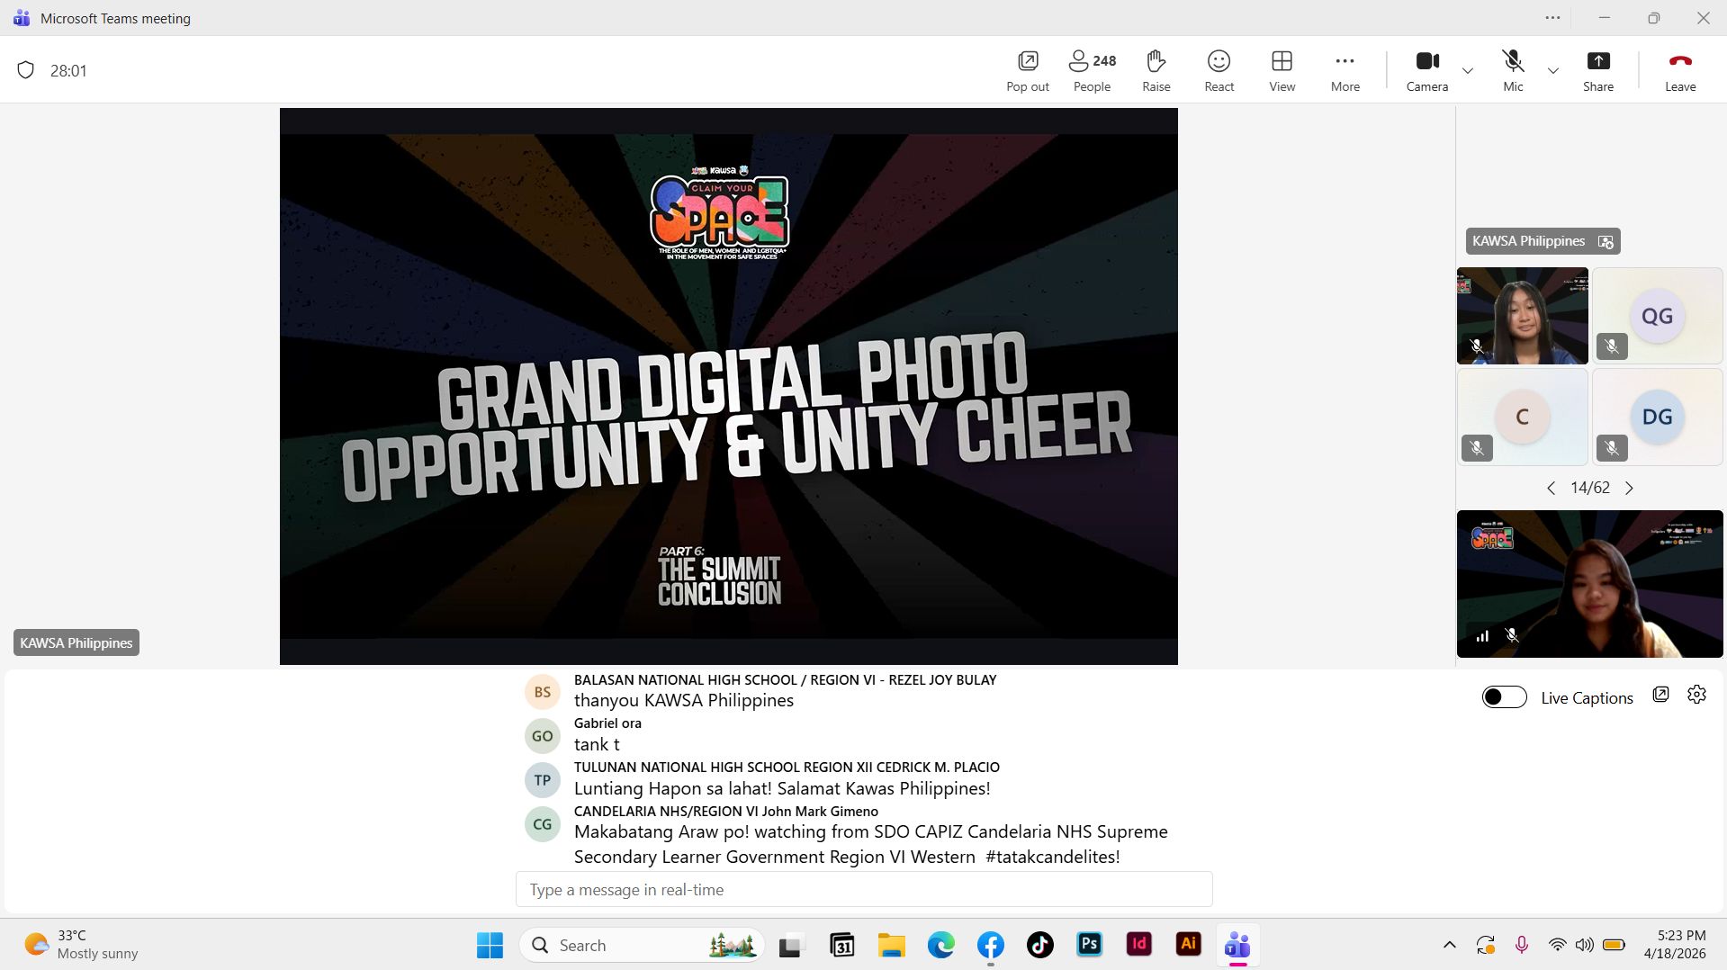The width and height of the screenshot is (1727, 970).
Task: Open the Windows Start menu
Action: pos(490,945)
